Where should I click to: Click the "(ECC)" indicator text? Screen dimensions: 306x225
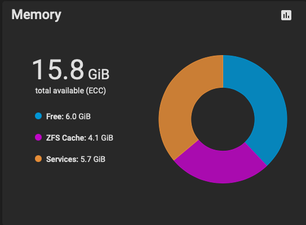coord(96,91)
